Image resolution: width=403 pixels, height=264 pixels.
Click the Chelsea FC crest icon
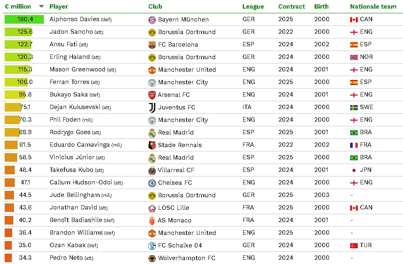pyautogui.click(x=152, y=183)
